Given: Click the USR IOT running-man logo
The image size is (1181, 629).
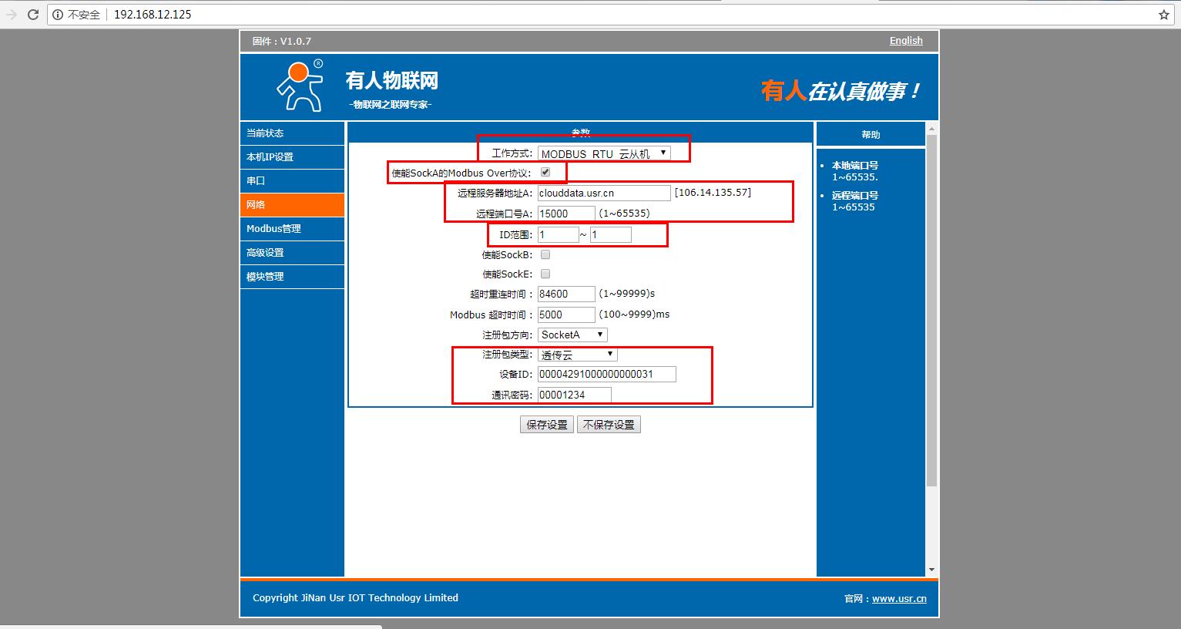Looking at the screenshot, I should pyautogui.click(x=300, y=86).
